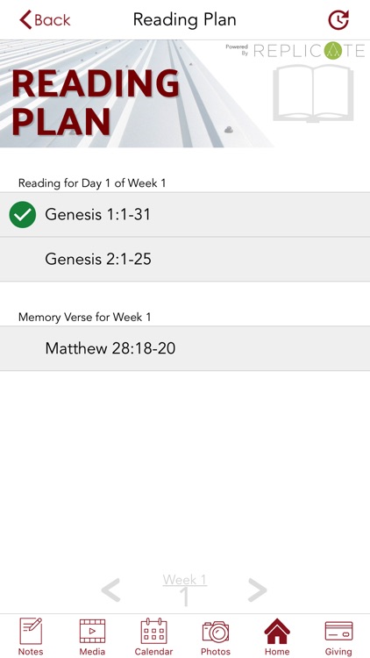Open the Matthew 28:18-20 passage
This screenshot has width=370, height=658.
click(x=185, y=348)
